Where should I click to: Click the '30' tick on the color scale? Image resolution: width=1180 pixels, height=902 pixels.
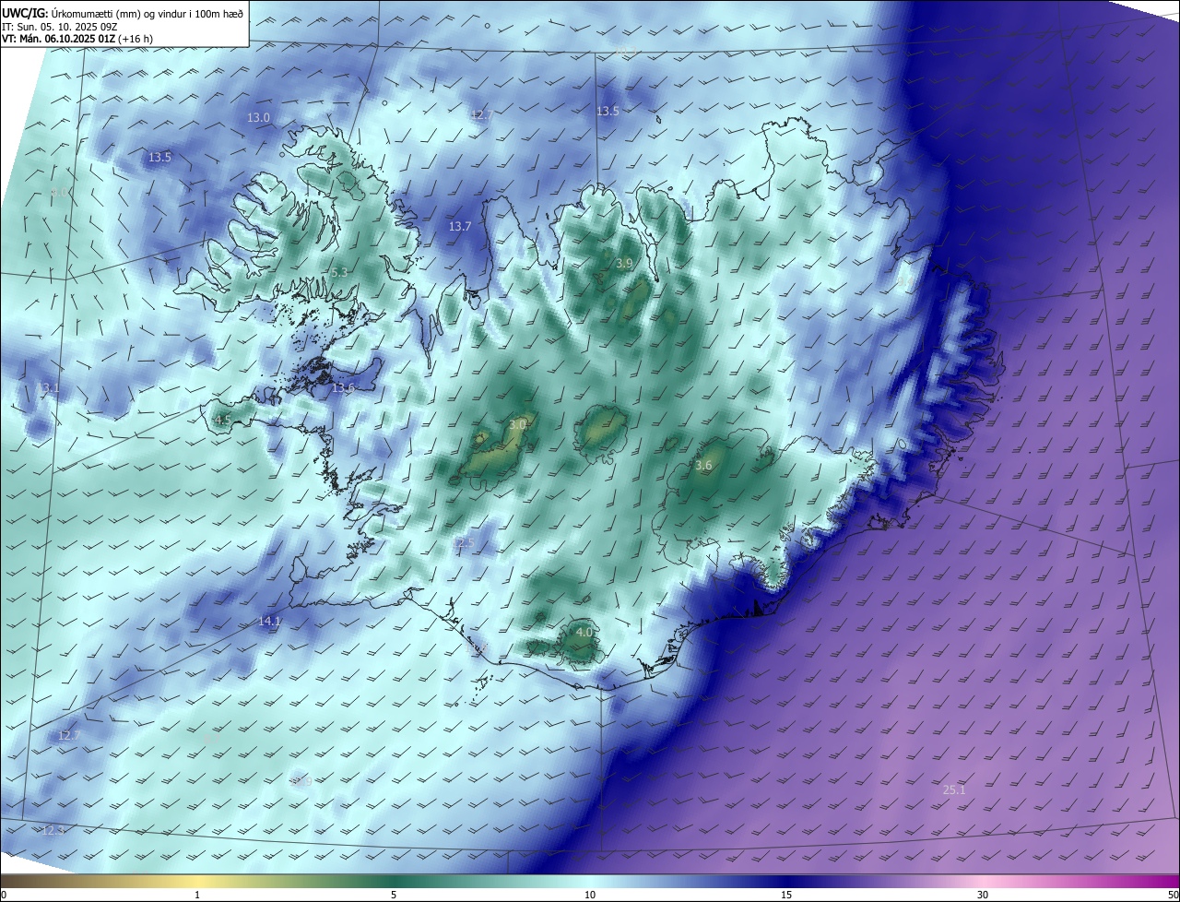[983, 895]
